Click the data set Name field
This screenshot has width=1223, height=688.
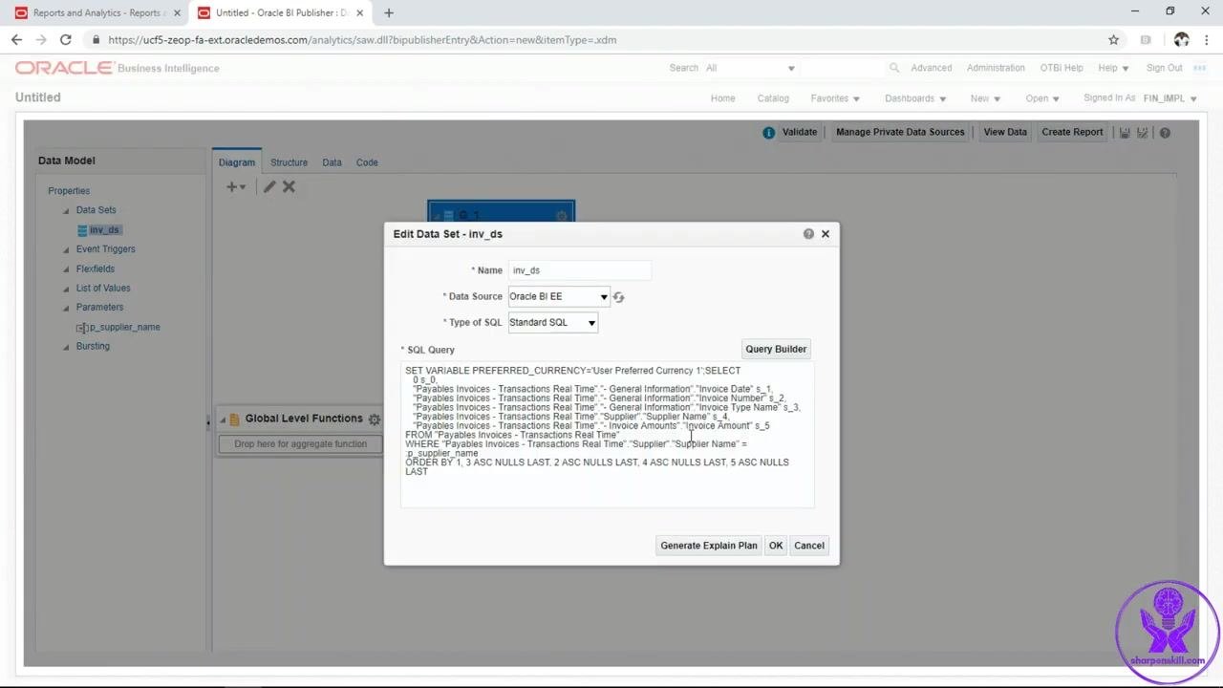click(580, 270)
